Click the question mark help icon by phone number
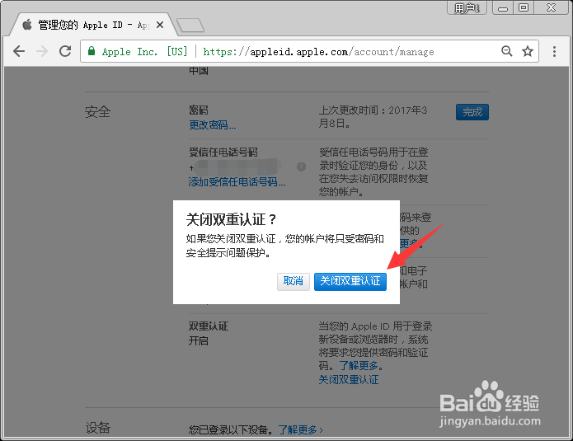 [301, 167]
